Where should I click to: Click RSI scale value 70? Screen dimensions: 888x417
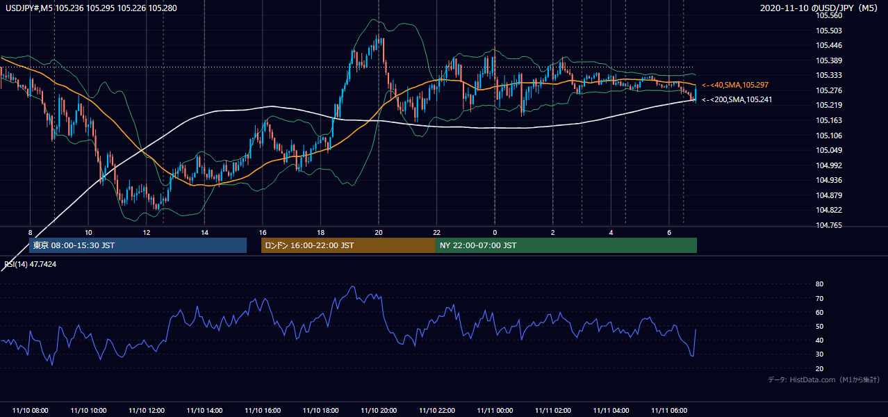(x=819, y=299)
